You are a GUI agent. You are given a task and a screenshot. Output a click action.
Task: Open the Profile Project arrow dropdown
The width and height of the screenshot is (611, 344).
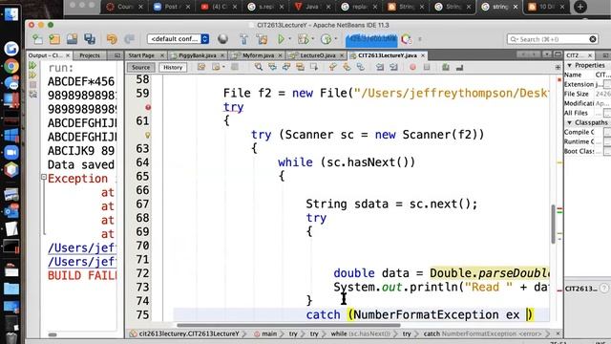(x=335, y=39)
